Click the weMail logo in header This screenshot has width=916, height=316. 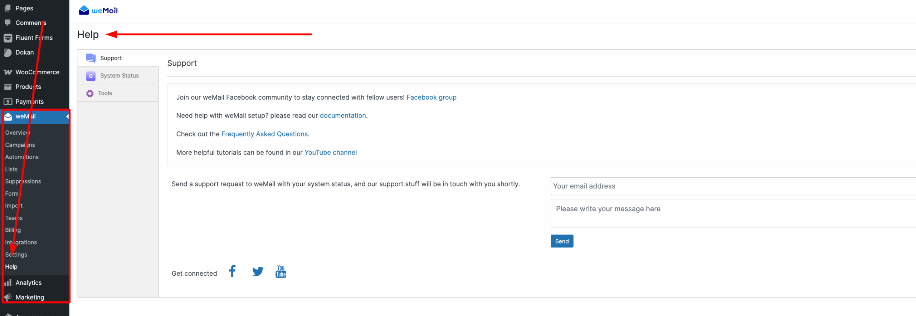tap(98, 10)
